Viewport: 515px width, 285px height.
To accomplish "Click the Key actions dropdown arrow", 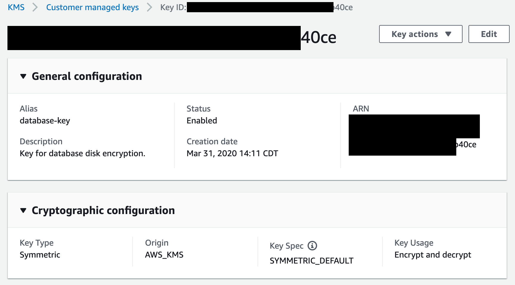I will 448,34.
